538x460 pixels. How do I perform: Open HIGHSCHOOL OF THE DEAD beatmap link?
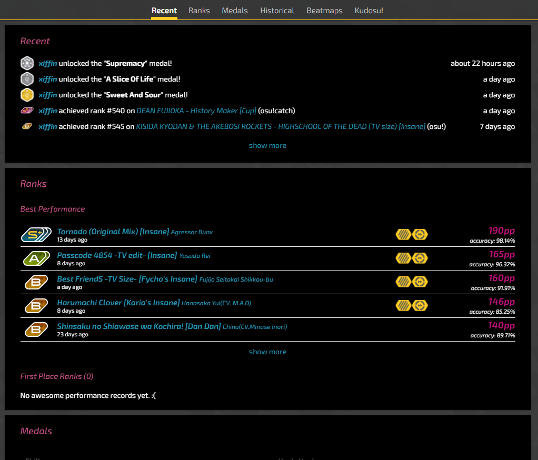tap(280, 126)
